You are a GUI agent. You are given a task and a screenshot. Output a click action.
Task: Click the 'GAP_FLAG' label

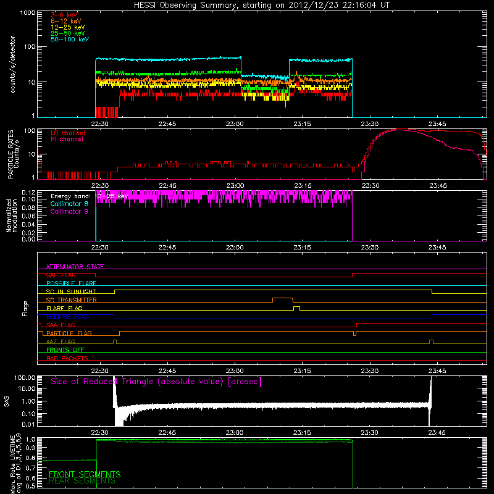[x=61, y=275]
